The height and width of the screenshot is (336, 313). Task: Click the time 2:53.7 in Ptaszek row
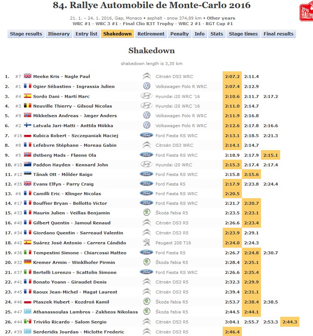click(232, 302)
